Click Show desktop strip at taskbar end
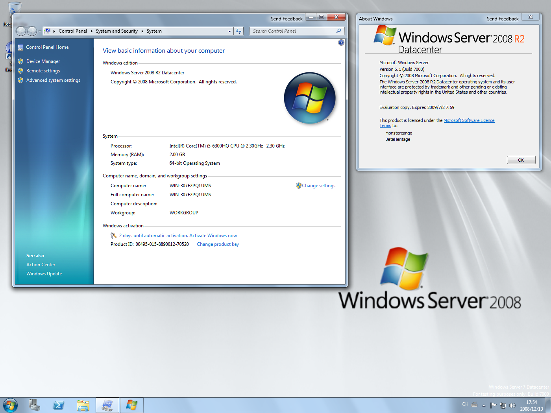Screen dimensions: 551x413 [548, 405]
